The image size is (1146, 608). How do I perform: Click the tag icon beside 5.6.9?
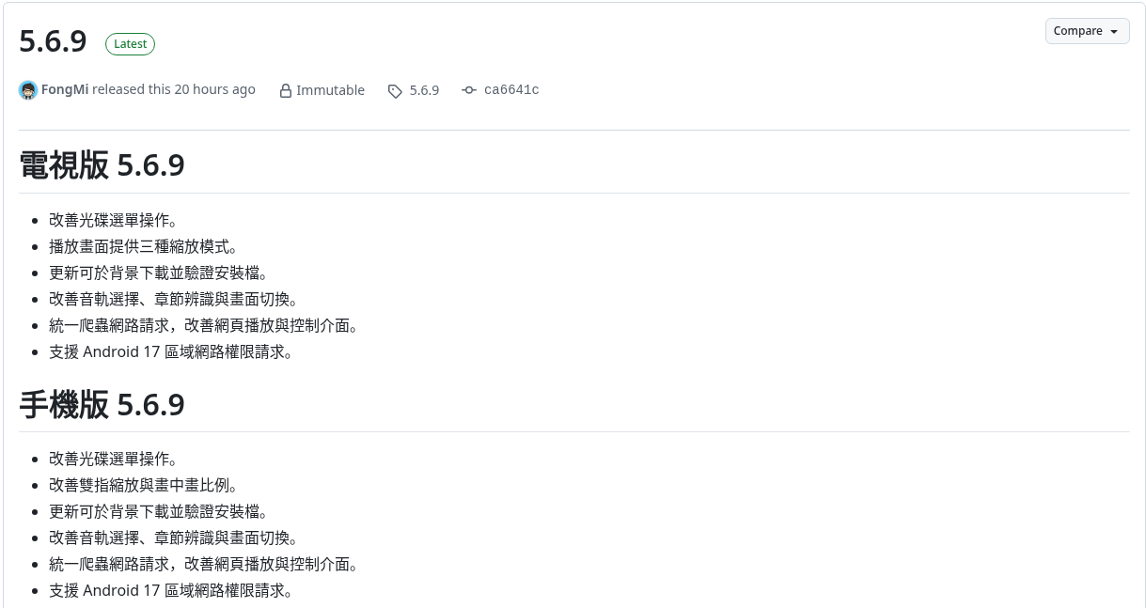pyautogui.click(x=395, y=91)
